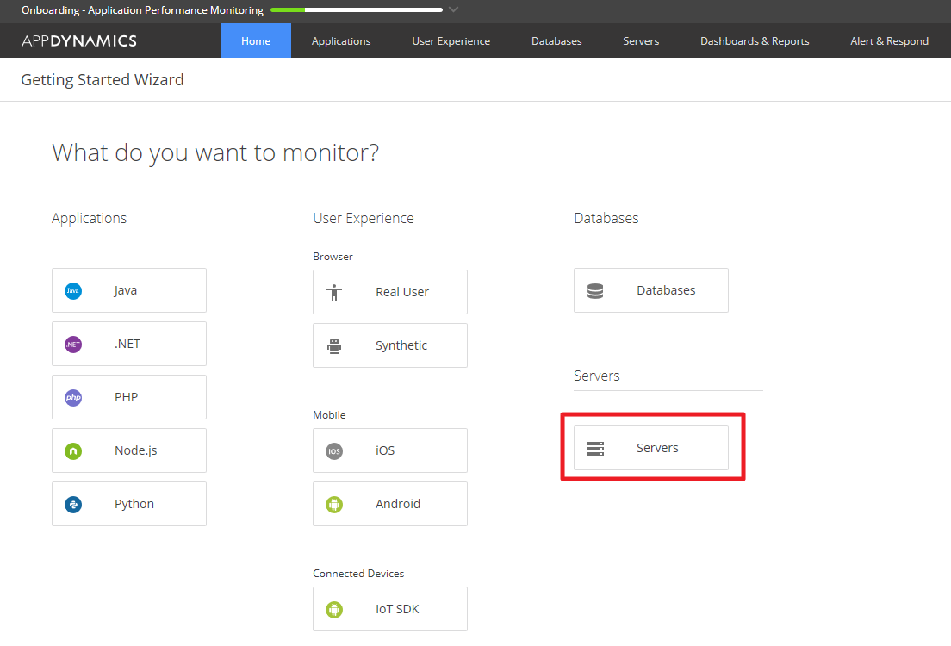Click the Python logo icon

pyautogui.click(x=73, y=504)
